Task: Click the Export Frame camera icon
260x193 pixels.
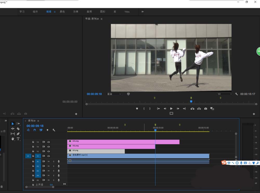Action: point(206,109)
